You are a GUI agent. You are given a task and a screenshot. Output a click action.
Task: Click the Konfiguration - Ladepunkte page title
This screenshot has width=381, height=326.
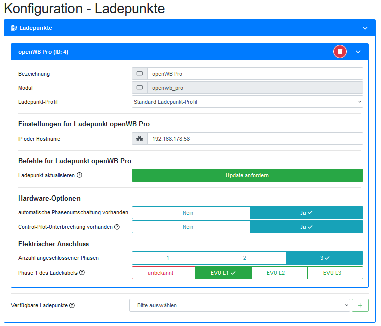(84, 9)
